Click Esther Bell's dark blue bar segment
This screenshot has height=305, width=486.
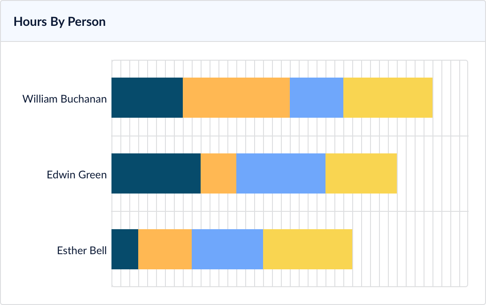pyautogui.click(x=125, y=249)
